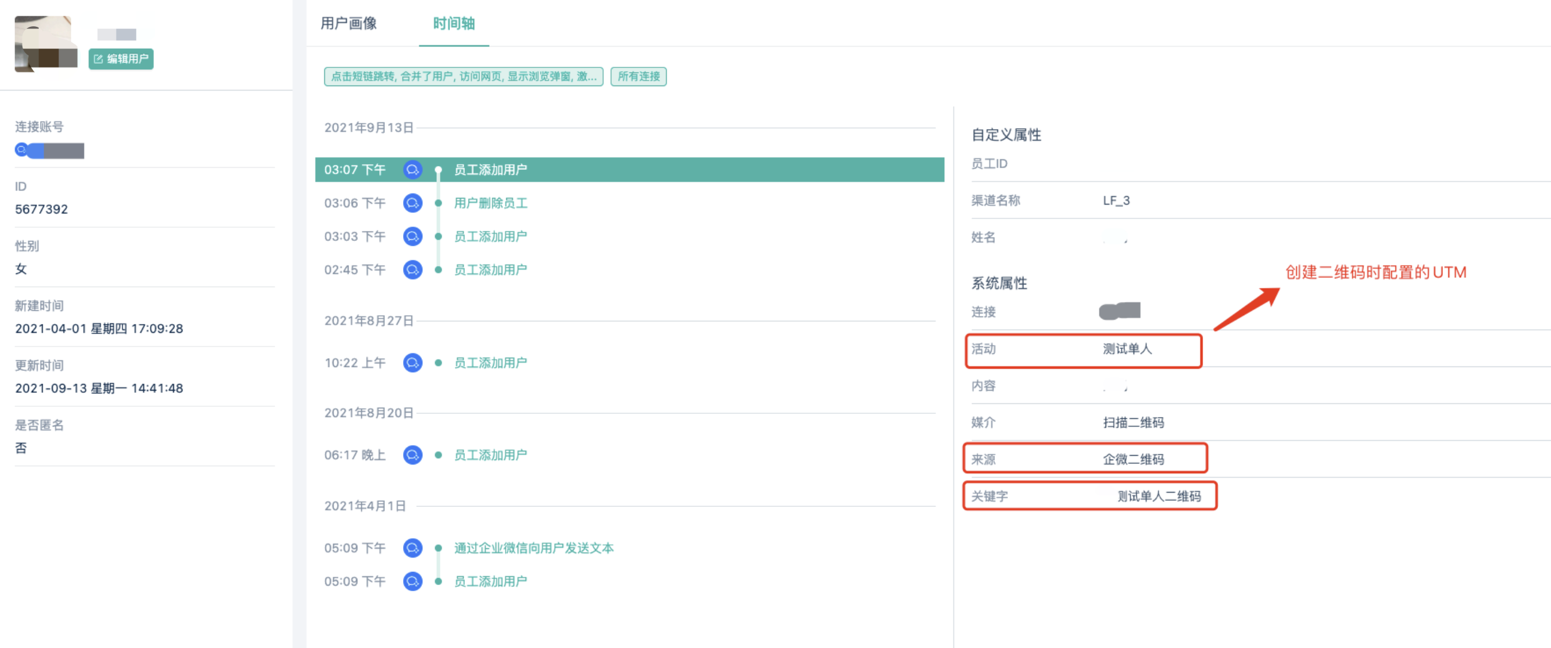Click the timeline dot at 06:17 晚上
Viewport: 1551px width, 648px height.
(439, 455)
